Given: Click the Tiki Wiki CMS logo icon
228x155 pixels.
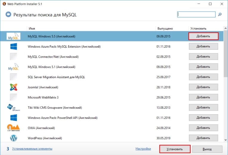Looking at the screenshot, I should click(x=13, y=107).
